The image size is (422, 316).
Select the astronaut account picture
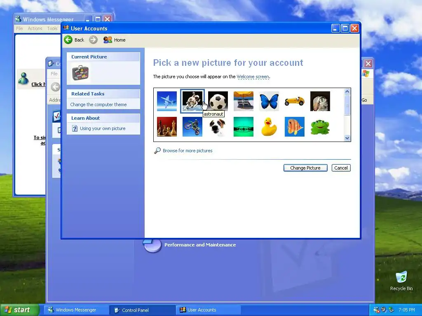tap(192, 101)
